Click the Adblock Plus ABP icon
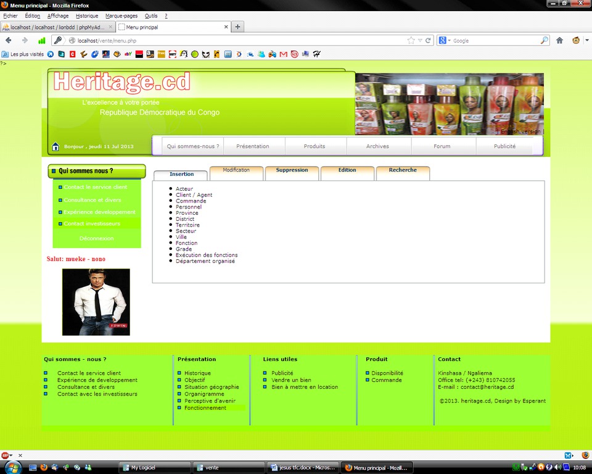 pos(4,455)
